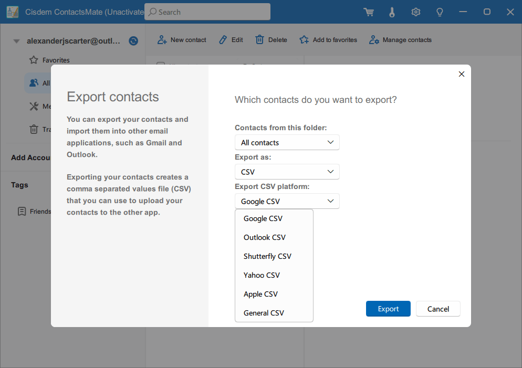Click the sync icon beside the account email
522x368 pixels.
tap(133, 41)
